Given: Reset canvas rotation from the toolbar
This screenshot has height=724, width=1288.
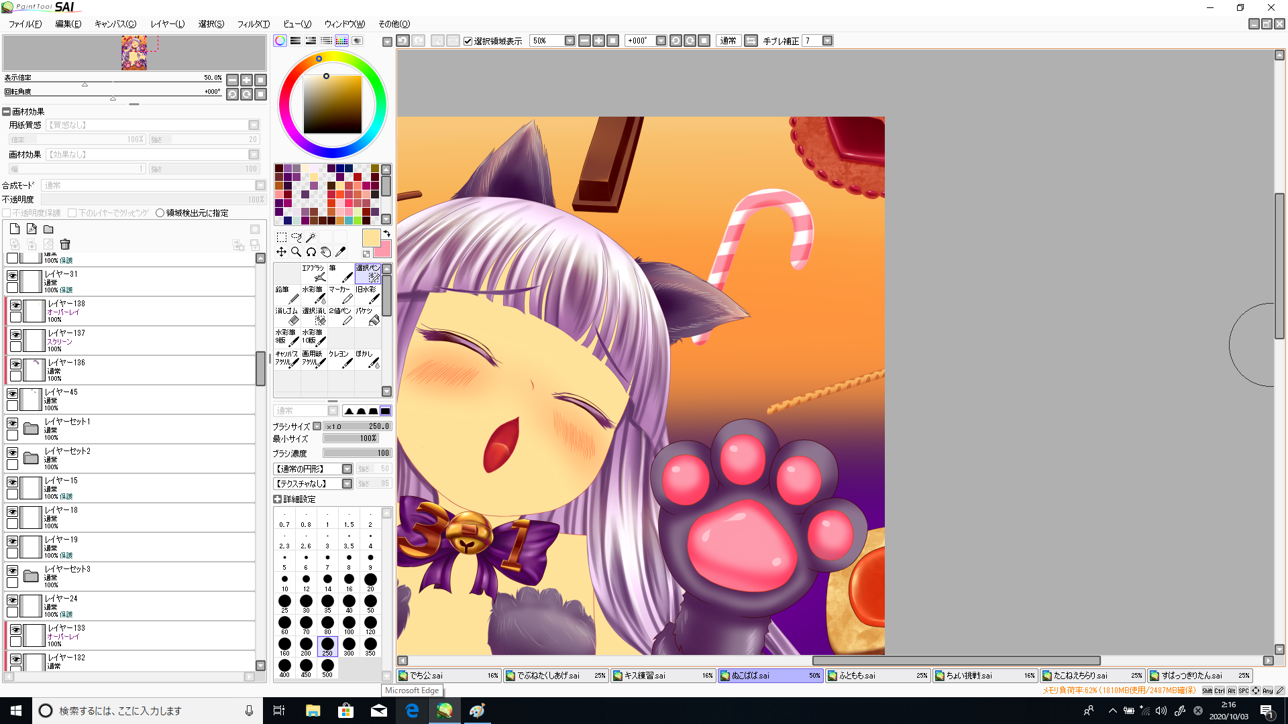Looking at the screenshot, I should (704, 41).
